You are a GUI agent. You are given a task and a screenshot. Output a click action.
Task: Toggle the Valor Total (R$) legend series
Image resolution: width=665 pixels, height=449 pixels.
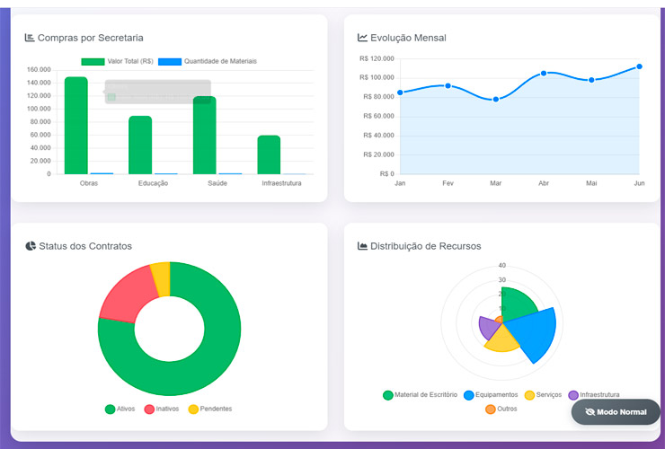pos(117,61)
